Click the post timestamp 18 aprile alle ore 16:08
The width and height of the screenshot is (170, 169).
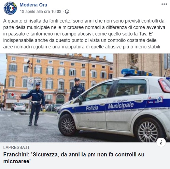[x=41, y=12]
